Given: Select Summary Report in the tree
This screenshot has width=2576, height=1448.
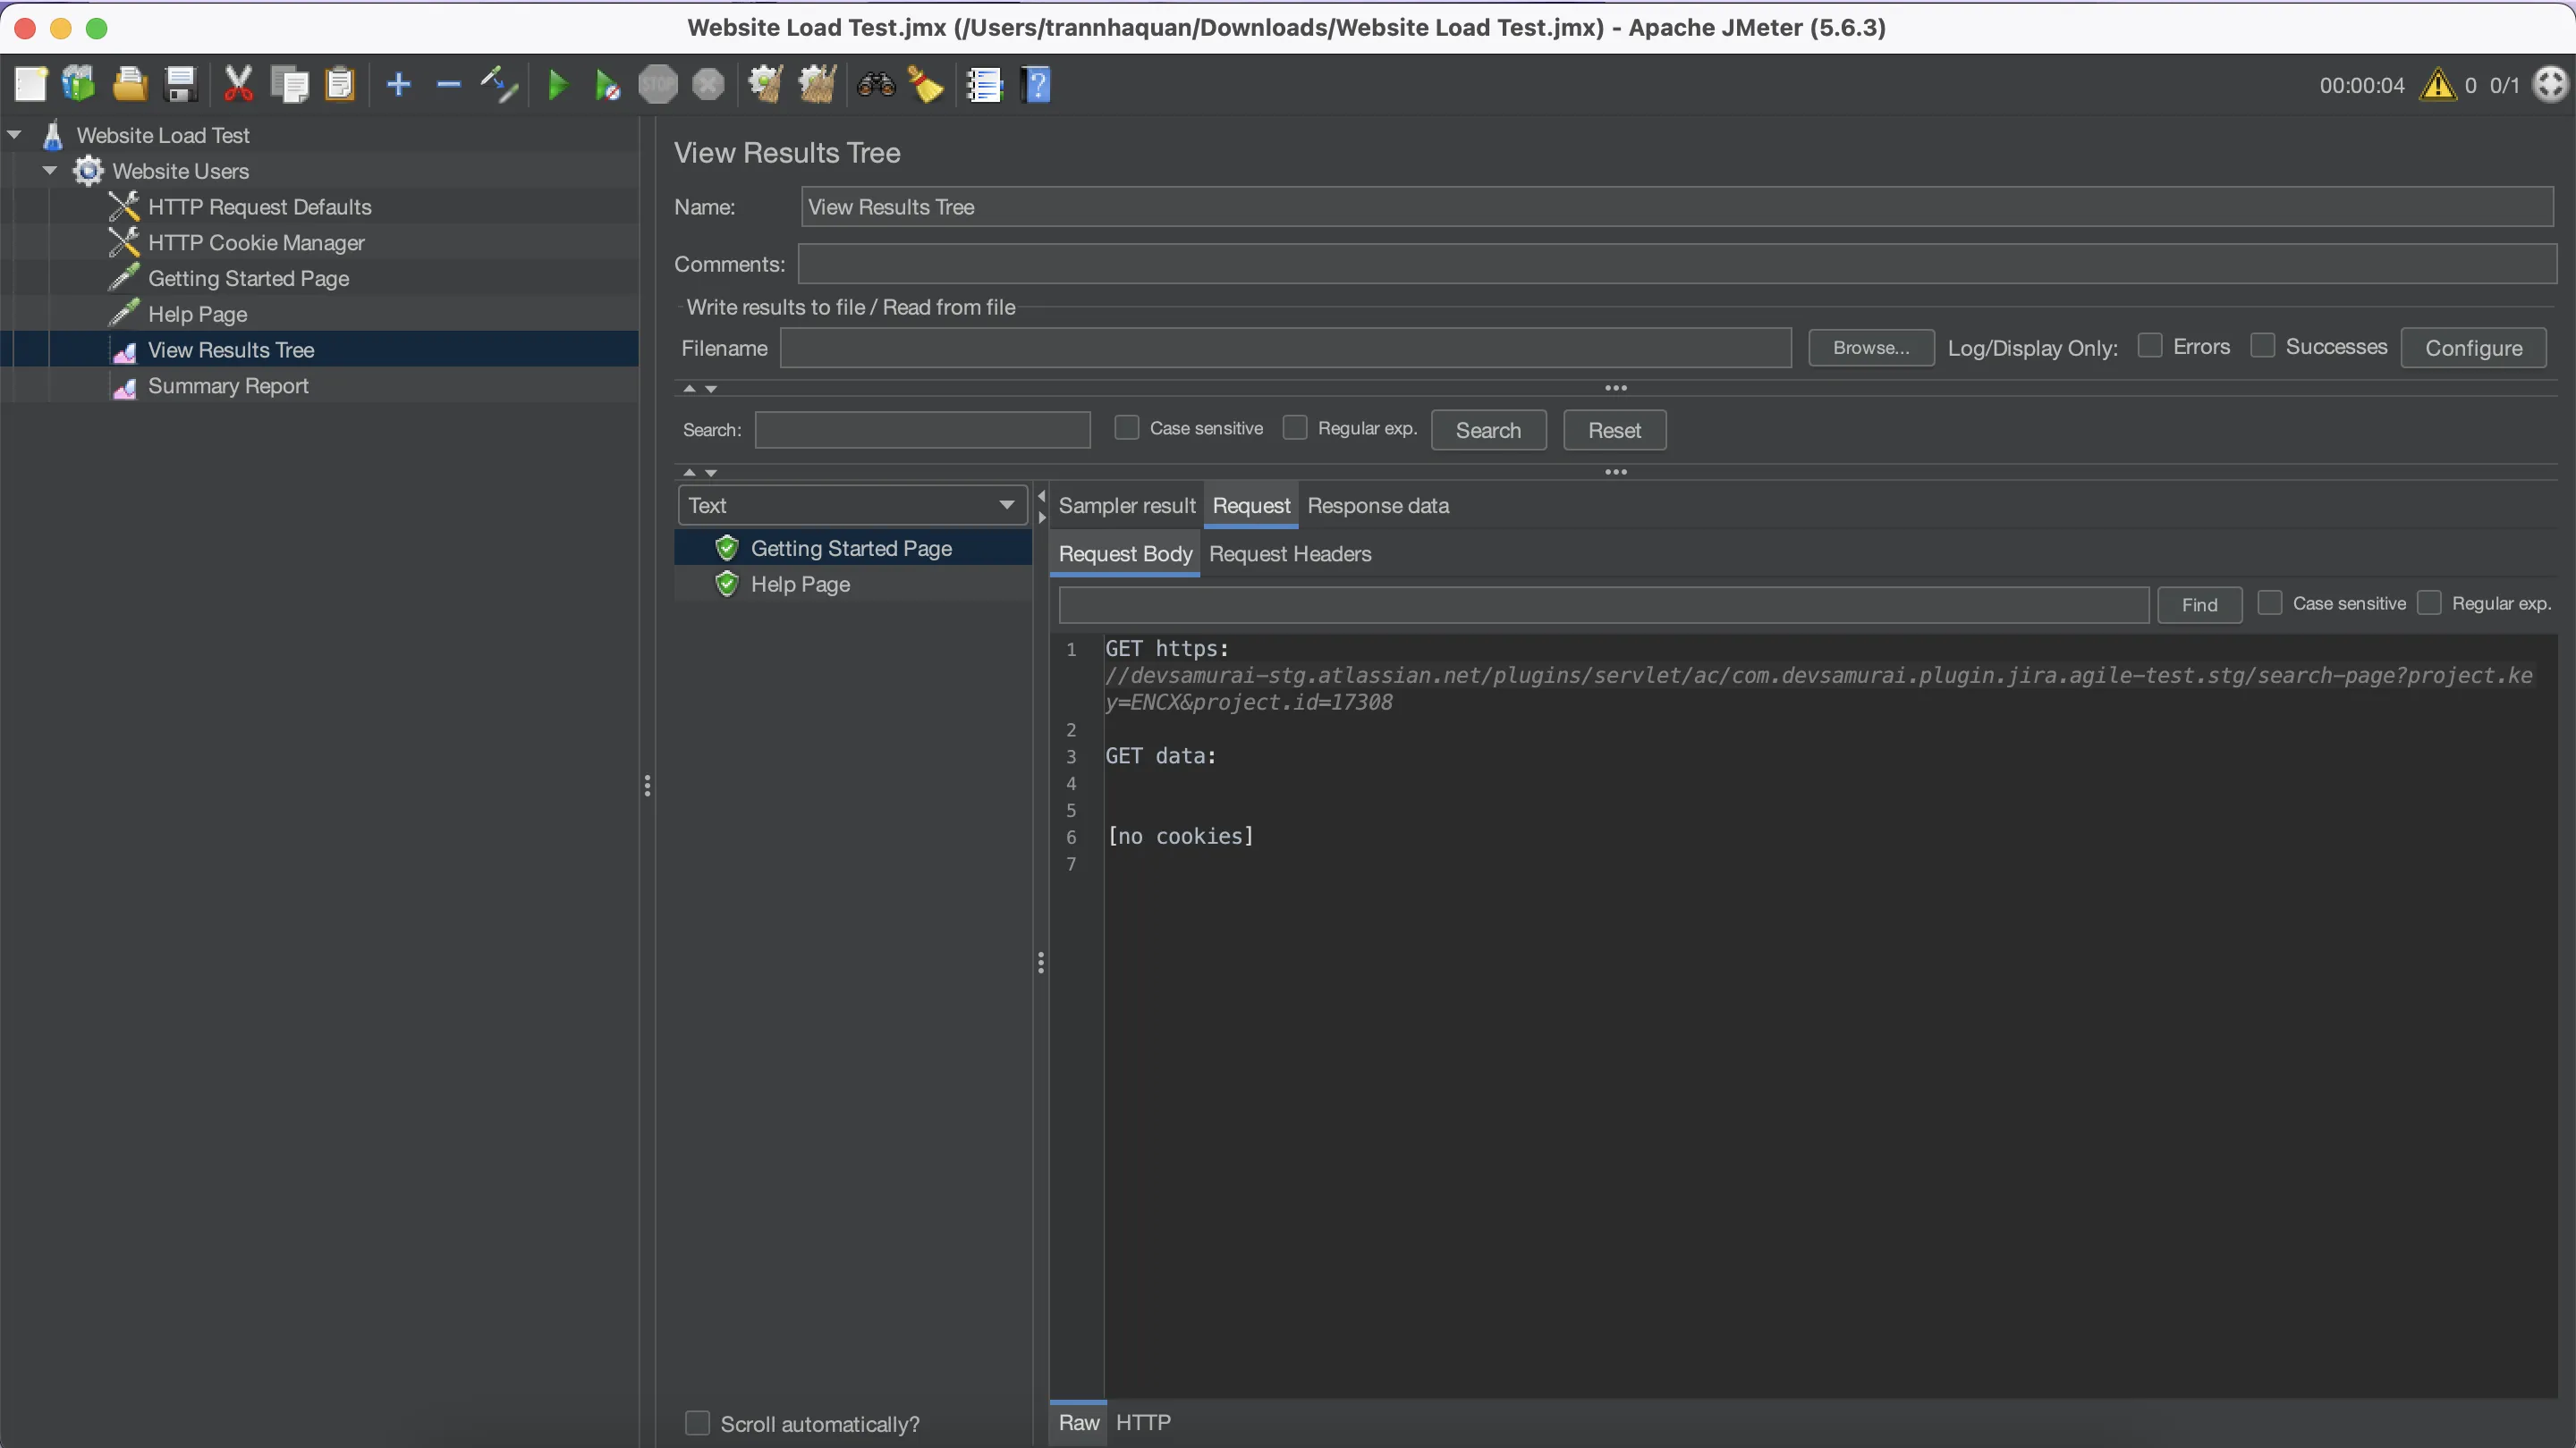Looking at the screenshot, I should coord(228,386).
